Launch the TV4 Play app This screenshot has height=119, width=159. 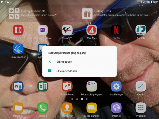[92, 30]
